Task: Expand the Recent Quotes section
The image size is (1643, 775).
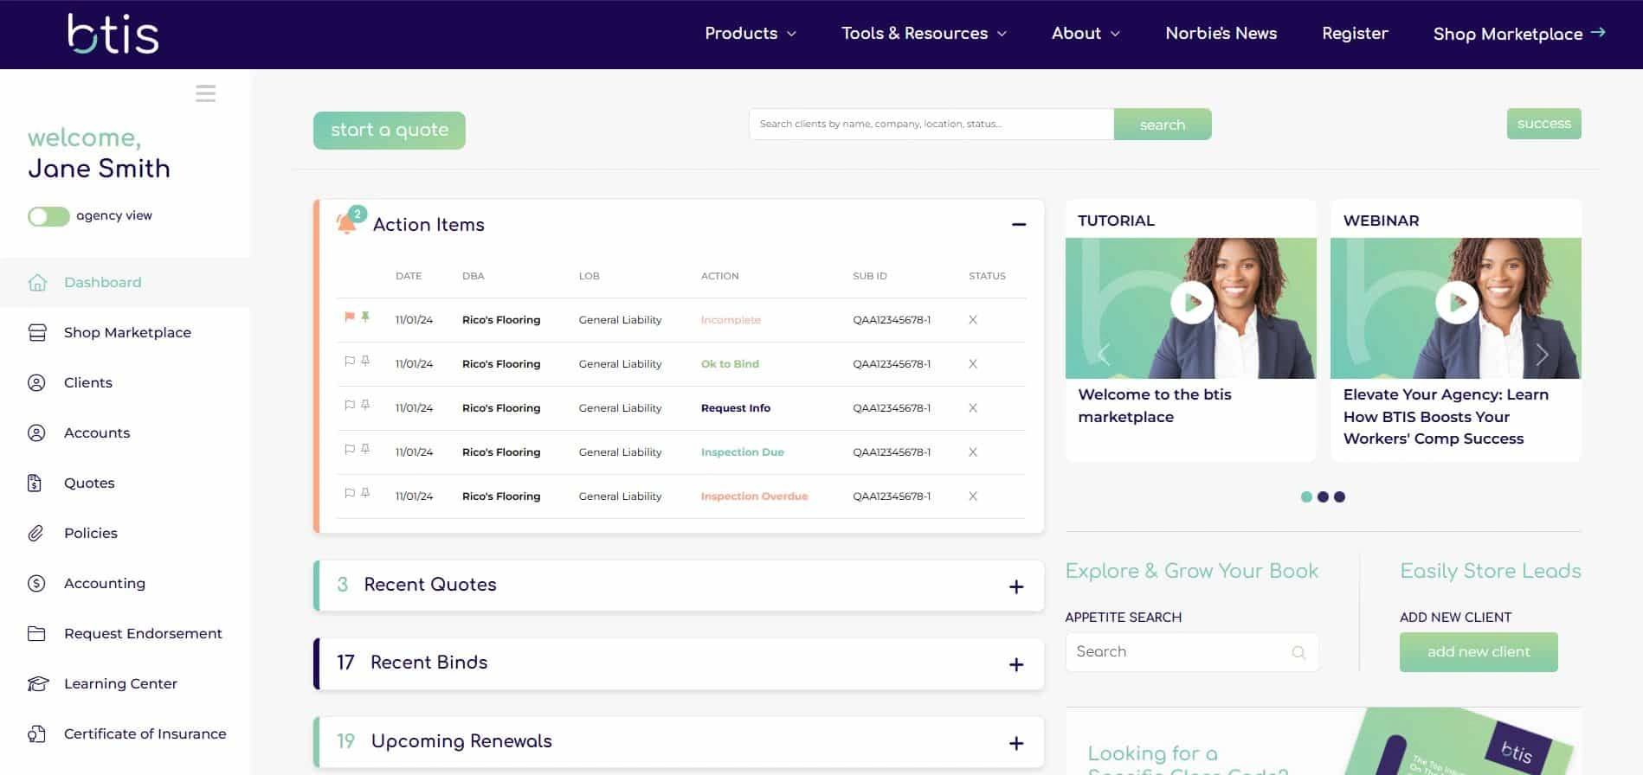Action: pos(1016,587)
